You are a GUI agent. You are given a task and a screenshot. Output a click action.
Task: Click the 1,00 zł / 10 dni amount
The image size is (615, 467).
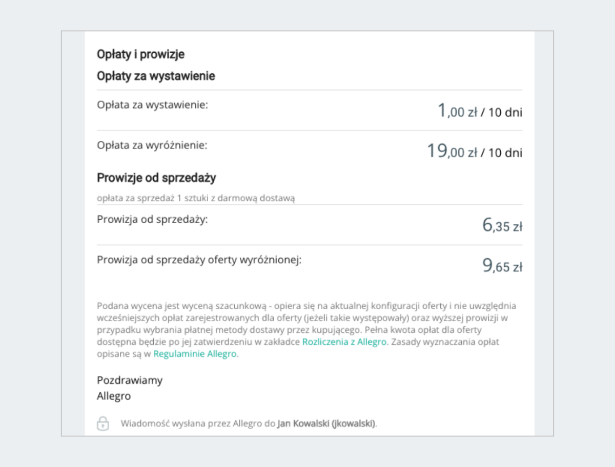[x=480, y=111]
